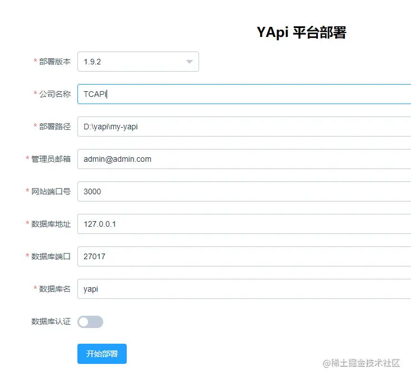Click the dropdown arrow beside 1.9.2

[x=190, y=62]
